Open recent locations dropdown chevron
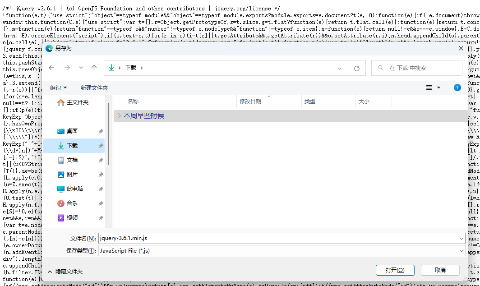The height and width of the screenshot is (286, 480). 81,68
